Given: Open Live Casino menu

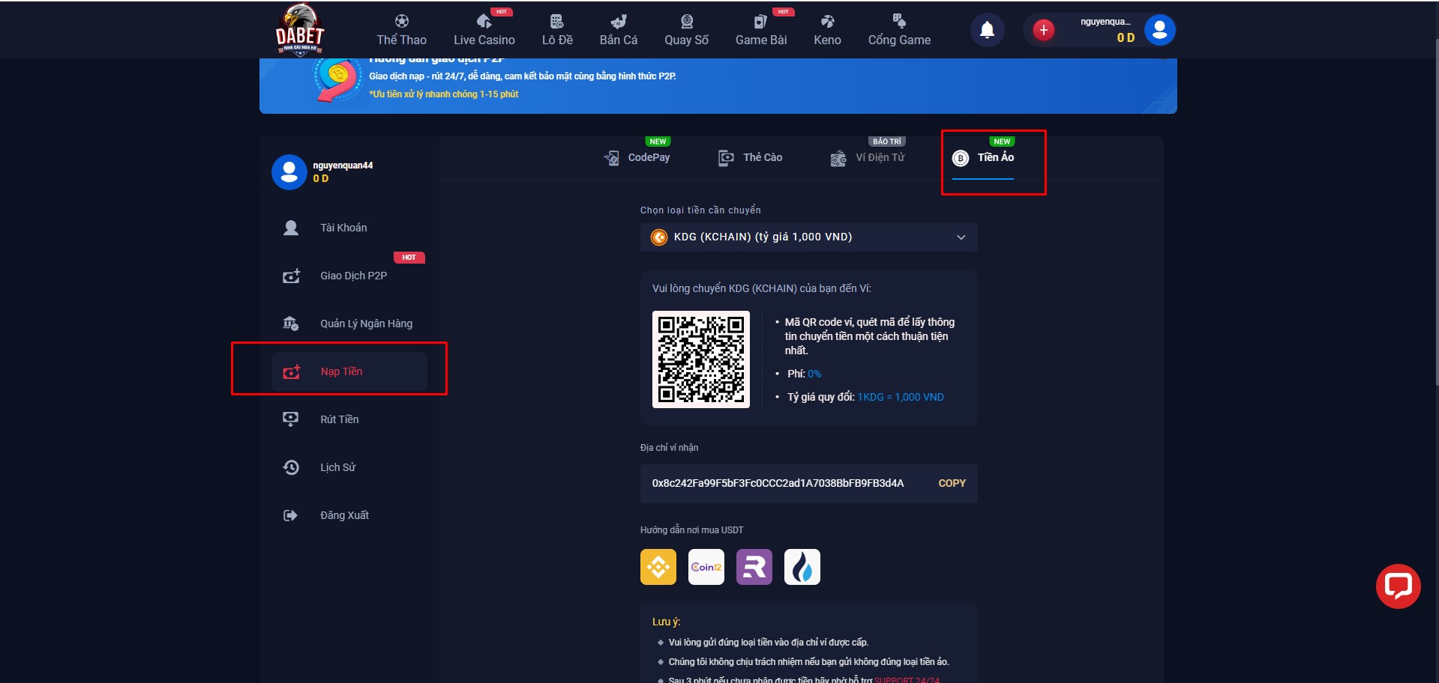Looking at the screenshot, I should [484, 30].
